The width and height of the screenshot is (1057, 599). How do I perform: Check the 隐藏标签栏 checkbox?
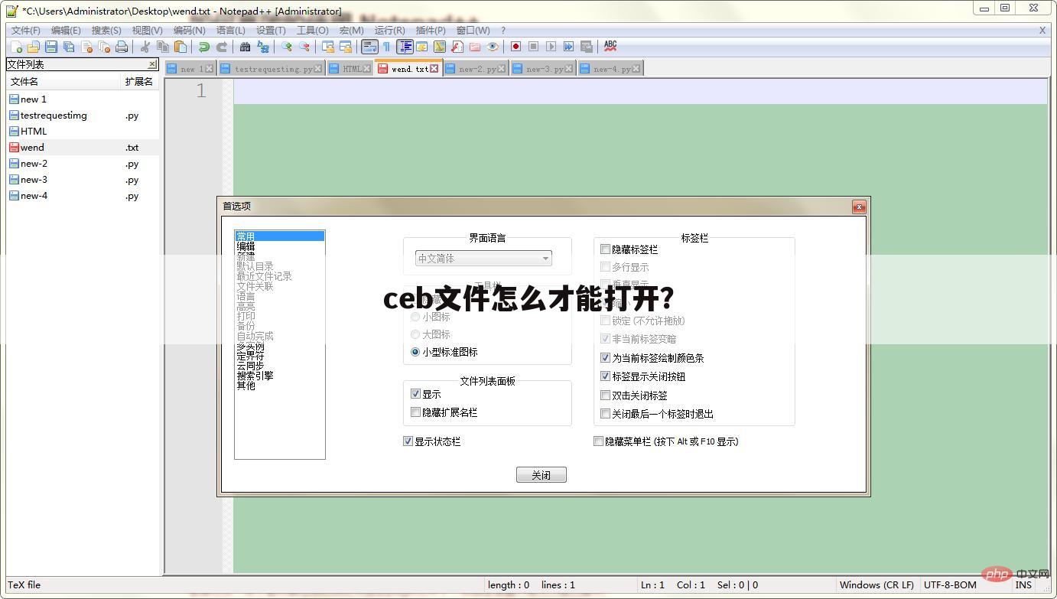pos(605,249)
